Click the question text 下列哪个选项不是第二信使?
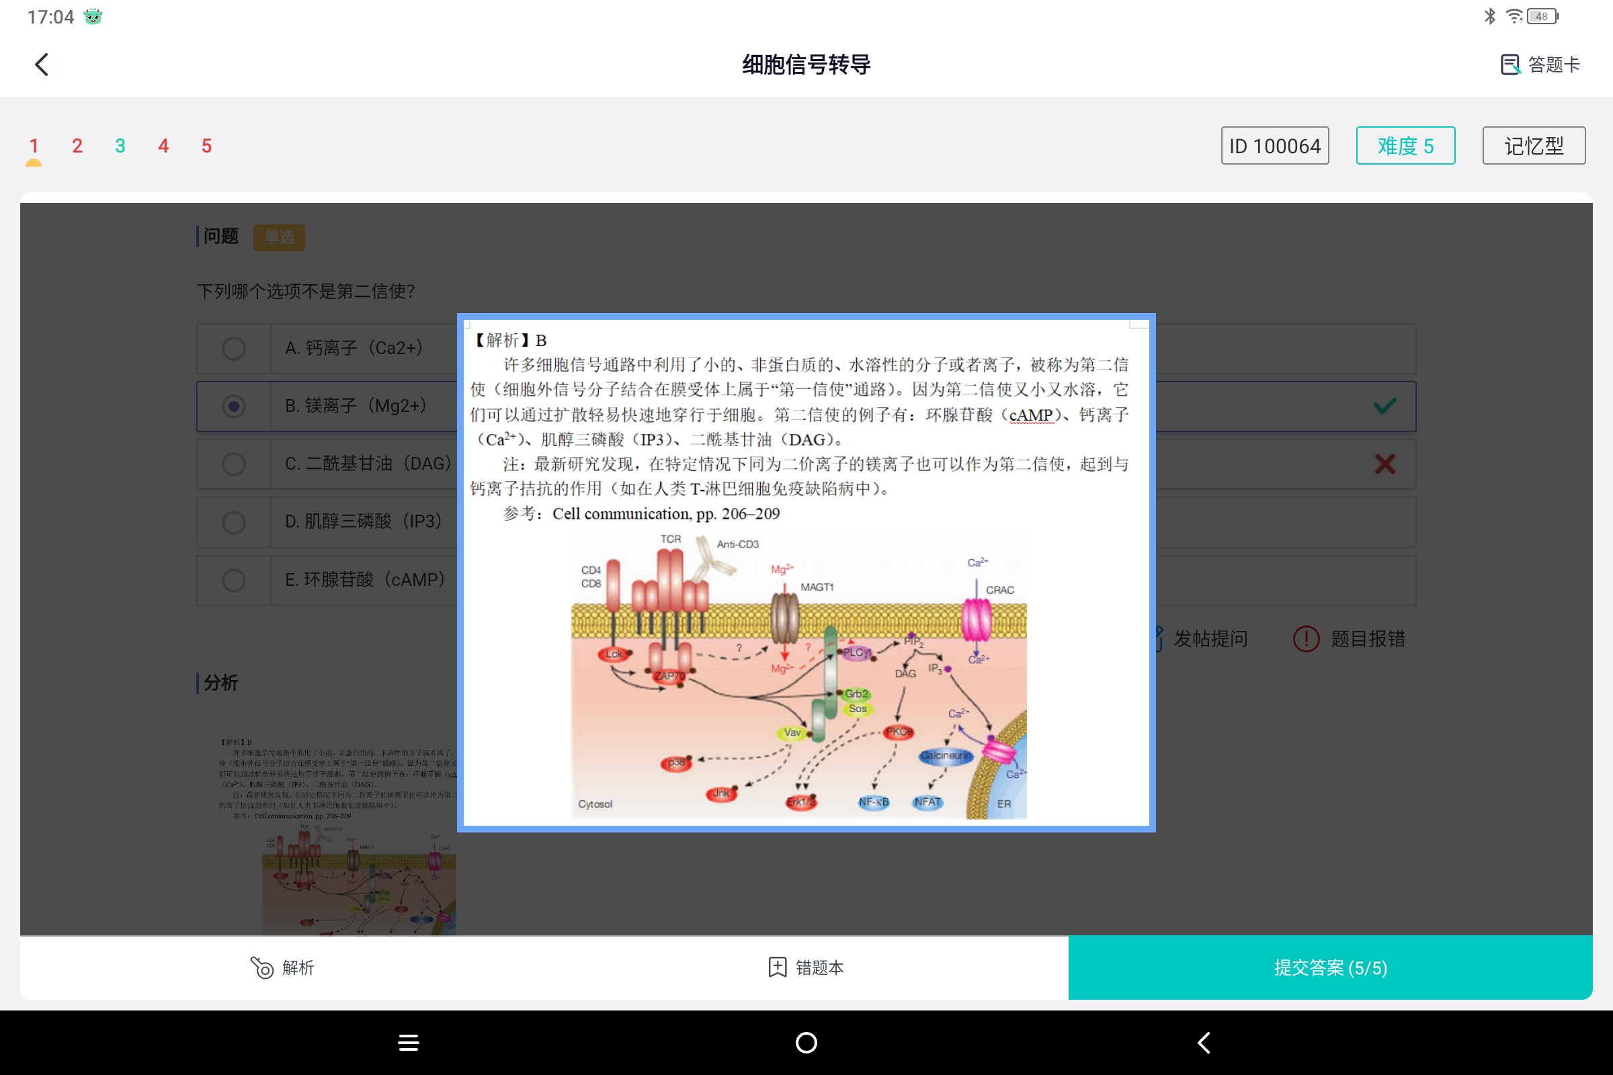 (306, 292)
